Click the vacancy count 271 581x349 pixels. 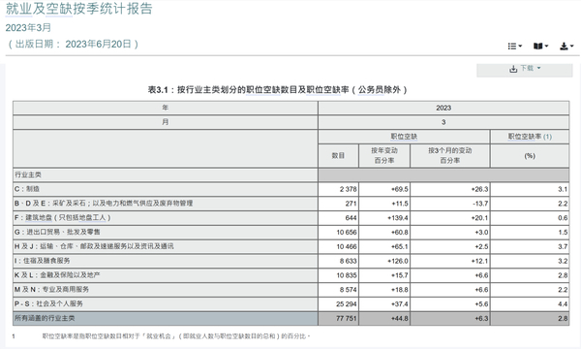pyautogui.click(x=351, y=204)
